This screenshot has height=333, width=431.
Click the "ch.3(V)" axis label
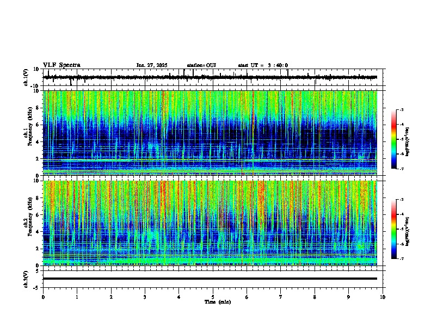click(x=26, y=279)
